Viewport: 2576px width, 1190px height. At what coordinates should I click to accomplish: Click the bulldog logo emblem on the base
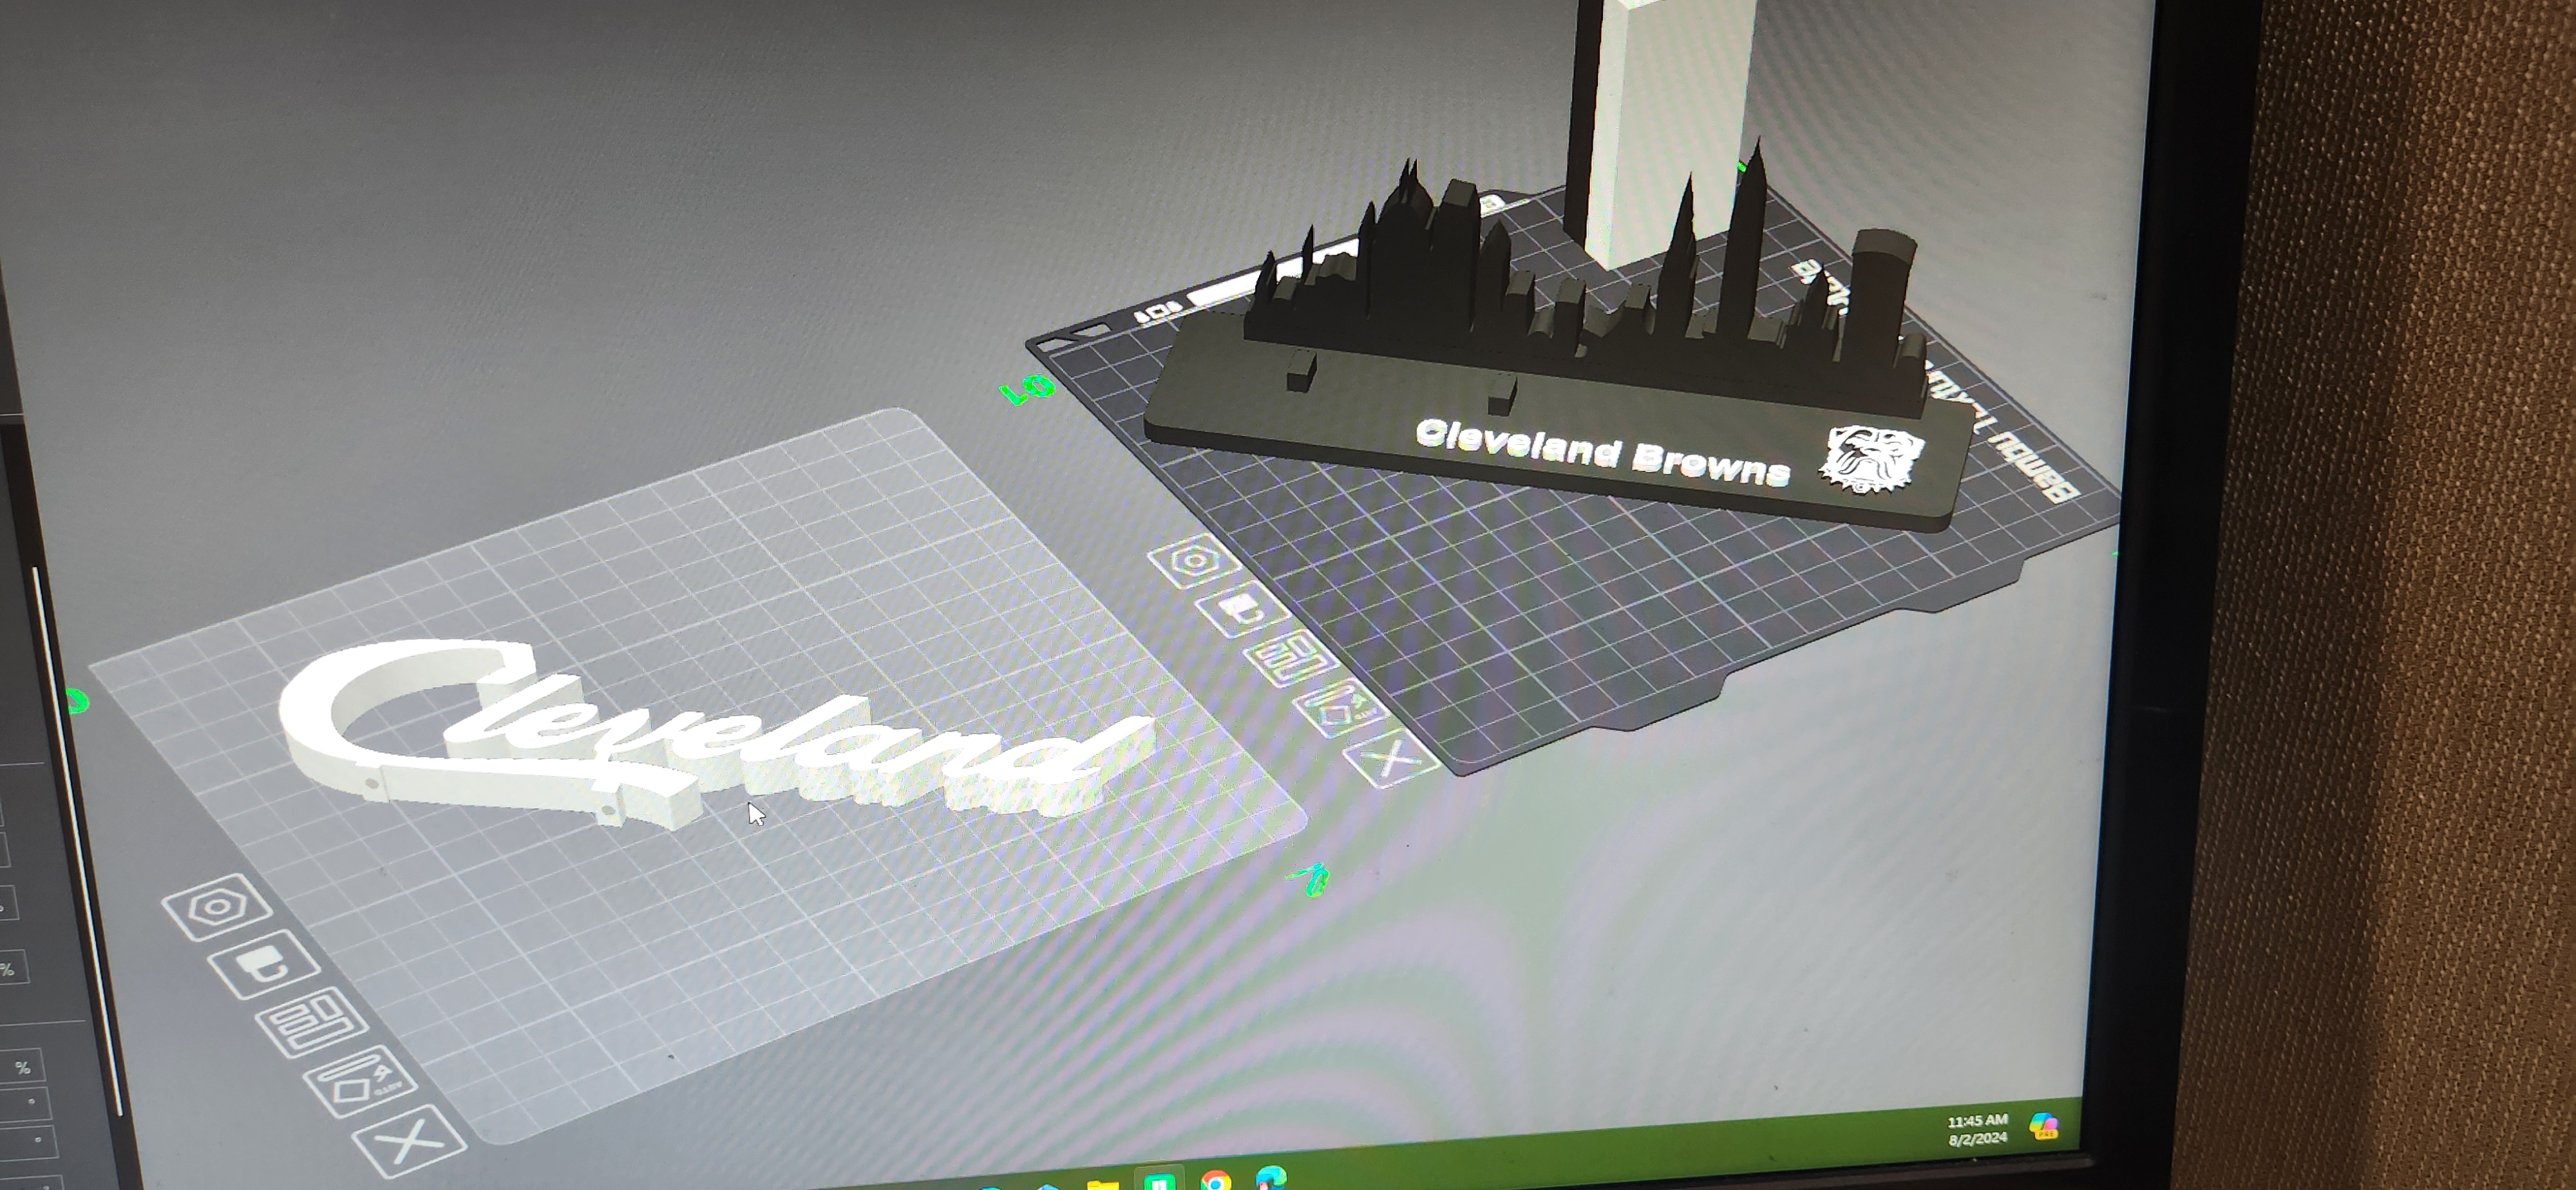pos(1871,459)
